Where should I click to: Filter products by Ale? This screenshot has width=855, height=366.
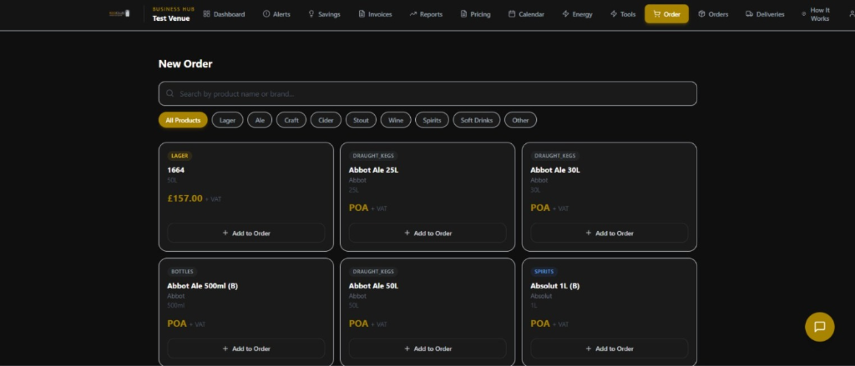coord(260,120)
